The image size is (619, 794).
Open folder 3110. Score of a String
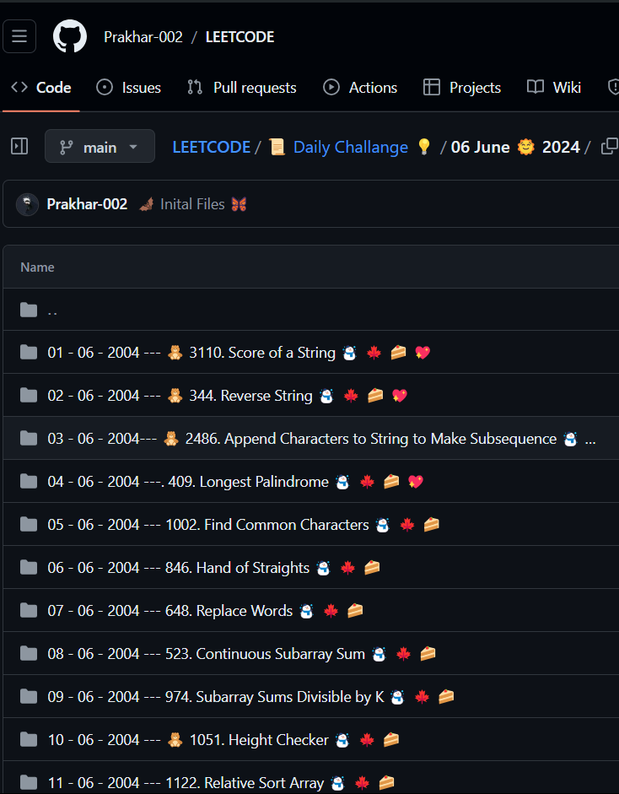click(239, 353)
